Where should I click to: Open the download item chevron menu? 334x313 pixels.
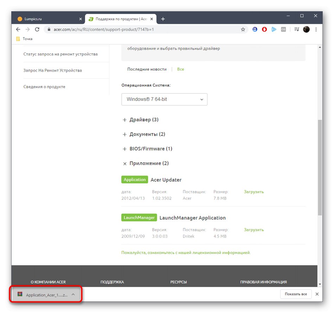(x=73, y=294)
